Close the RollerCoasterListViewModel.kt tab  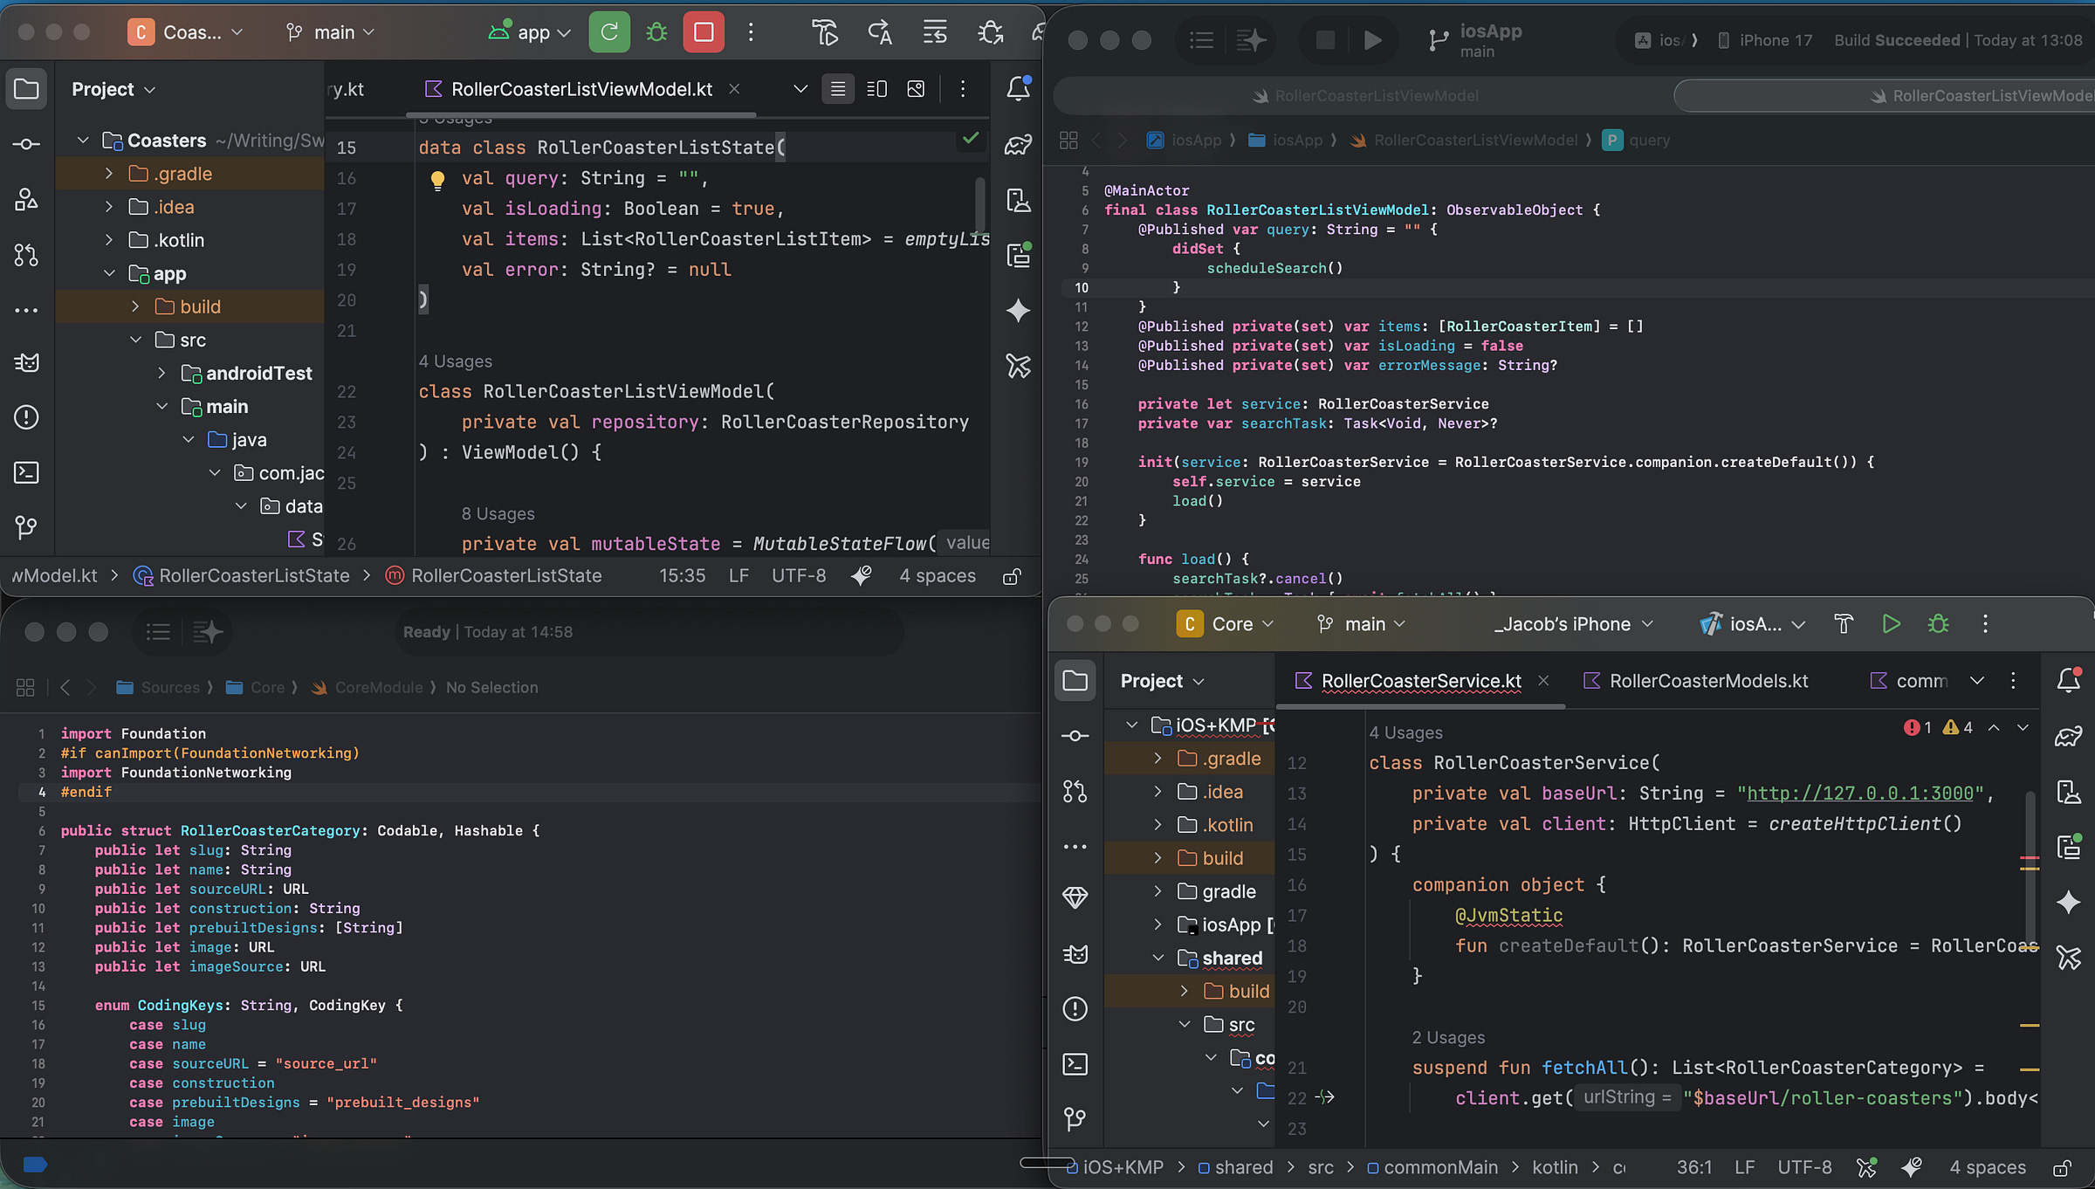pyautogui.click(x=734, y=89)
